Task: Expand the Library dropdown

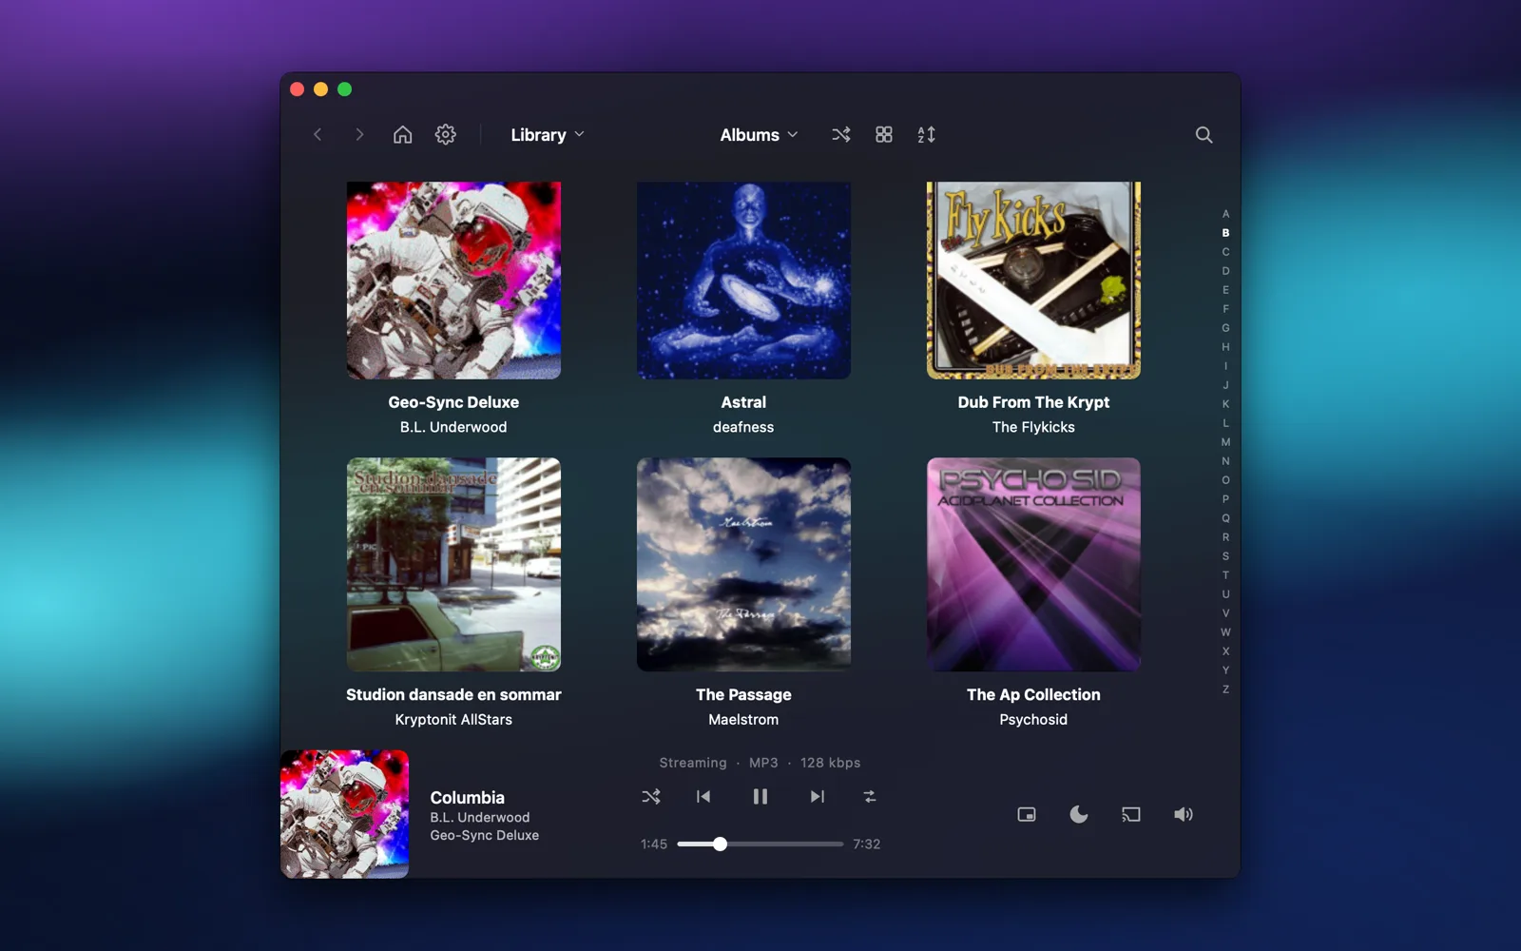Action: click(548, 135)
